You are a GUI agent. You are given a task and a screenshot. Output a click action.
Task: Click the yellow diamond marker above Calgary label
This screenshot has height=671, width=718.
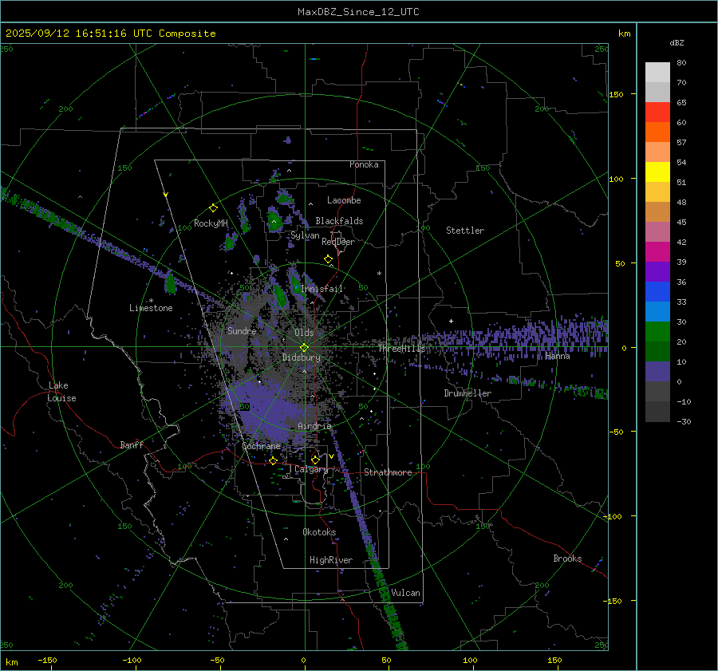coord(315,460)
